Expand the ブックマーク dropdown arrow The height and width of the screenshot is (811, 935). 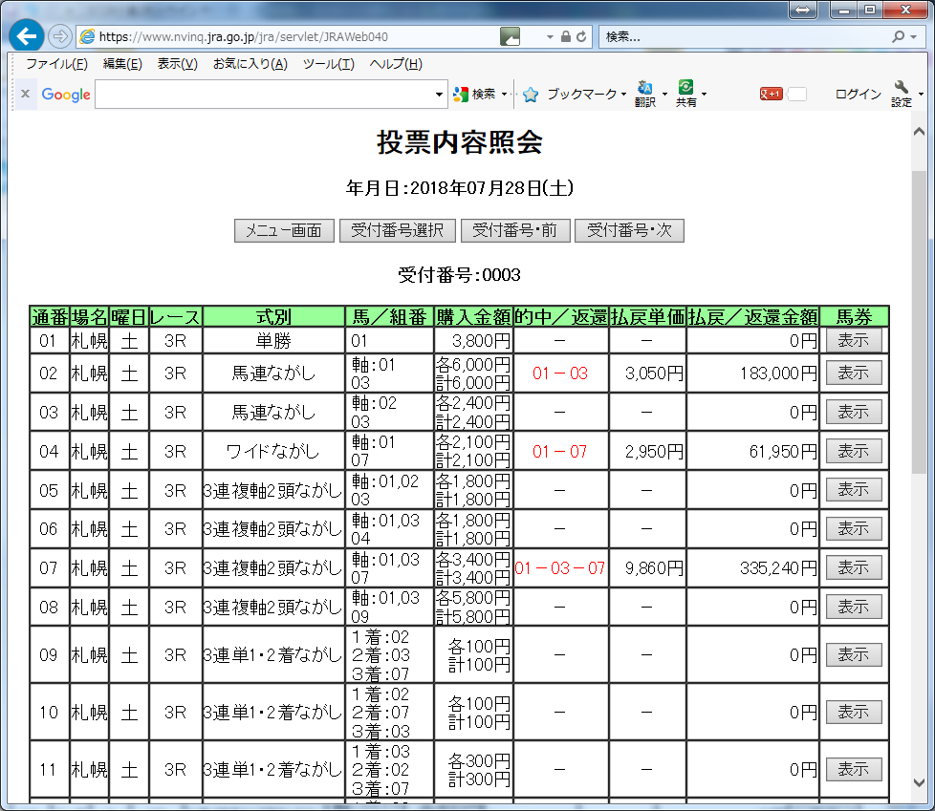[x=623, y=95]
